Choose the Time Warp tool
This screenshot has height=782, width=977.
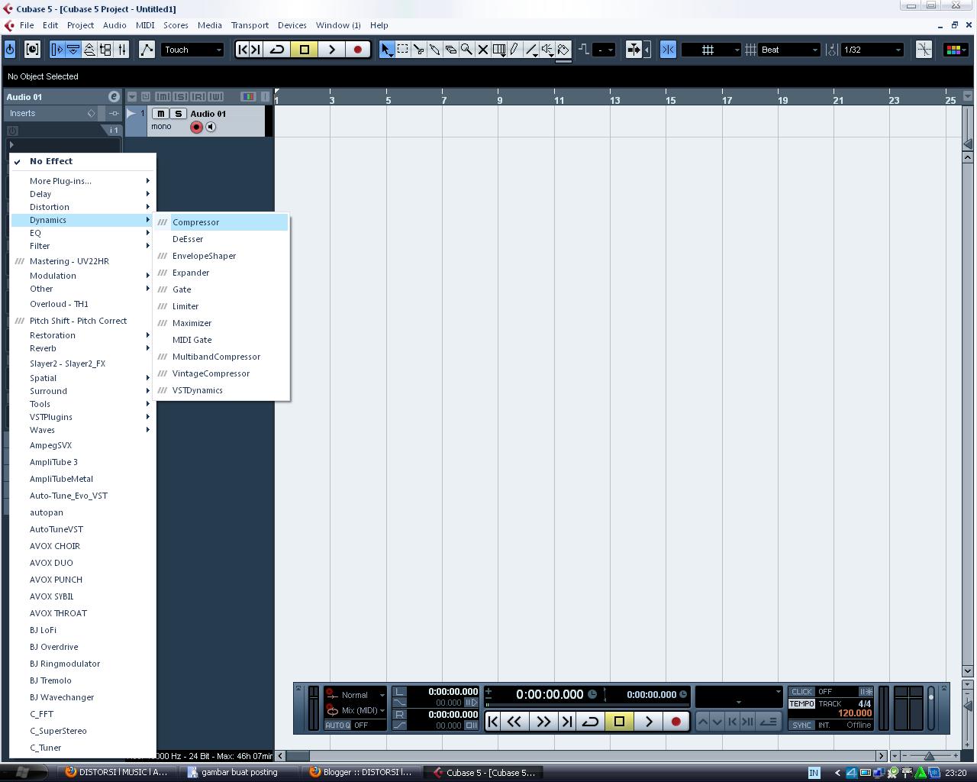pos(498,50)
